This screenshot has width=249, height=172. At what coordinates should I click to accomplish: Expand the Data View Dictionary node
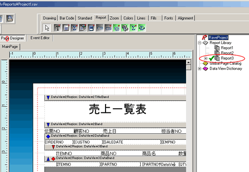199,68
